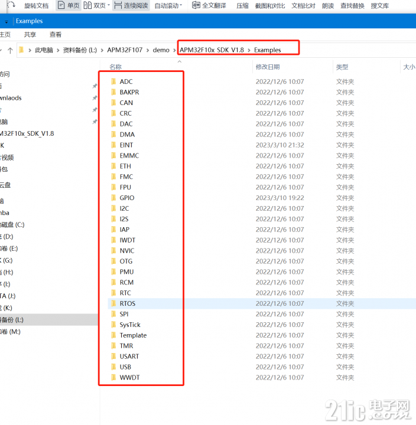The height and width of the screenshot is (425, 416).
Task: Select APM32F10x SDK V1.8 breadcrumb
Action: coord(212,50)
